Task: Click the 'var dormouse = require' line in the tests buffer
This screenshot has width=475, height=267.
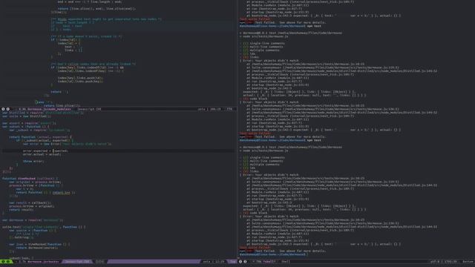Action: [33, 220]
